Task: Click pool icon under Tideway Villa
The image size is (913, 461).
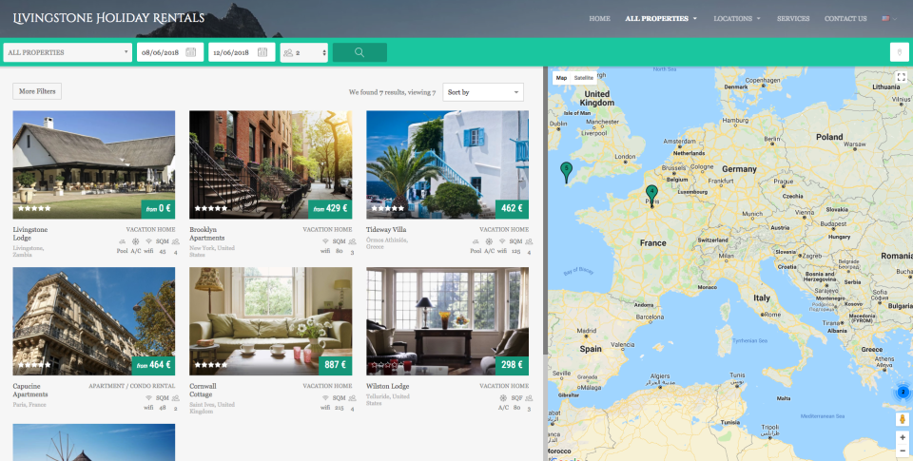Action: (x=476, y=241)
